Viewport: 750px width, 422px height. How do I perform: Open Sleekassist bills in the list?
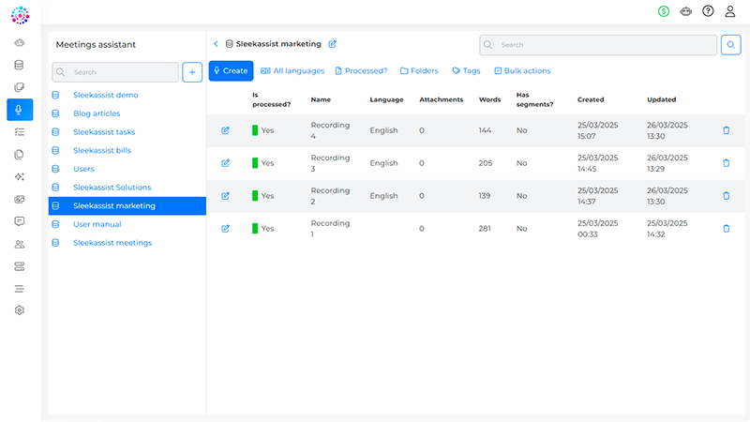(102, 150)
